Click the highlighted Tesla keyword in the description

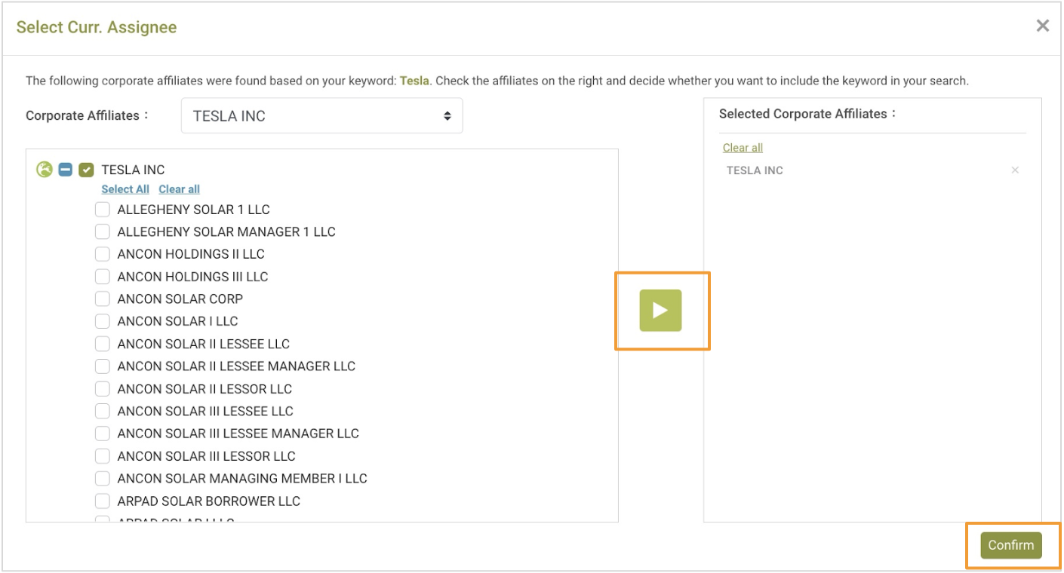pyautogui.click(x=414, y=81)
